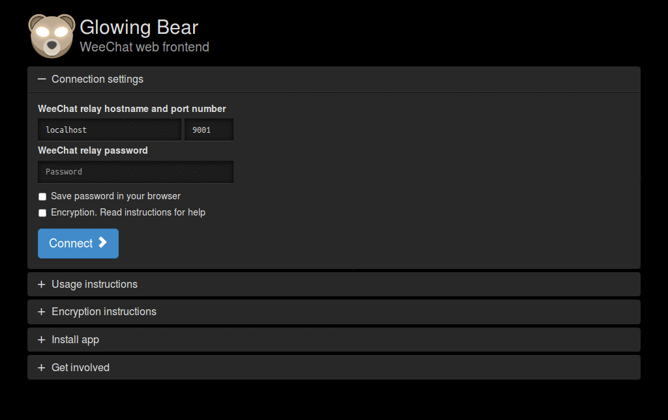This screenshot has height=420, width=668.
Task: Check the Encryption option
Action: coord(42,212)
